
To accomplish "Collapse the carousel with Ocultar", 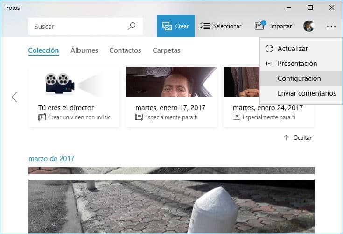I will pyautogui.click(x=298, y=137).
